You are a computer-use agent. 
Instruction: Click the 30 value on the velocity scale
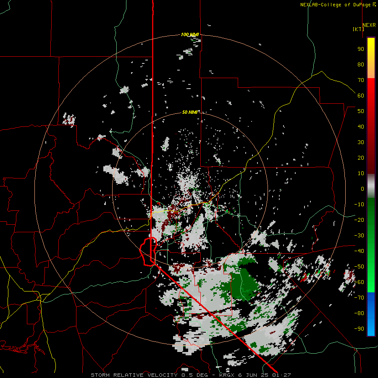click(361, 142)
